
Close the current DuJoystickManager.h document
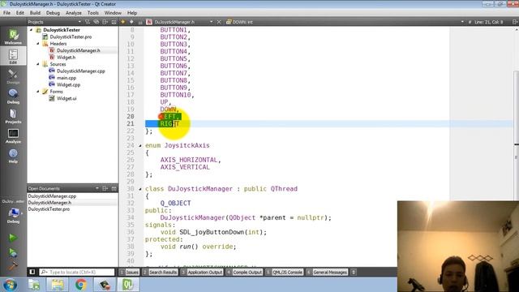point(219,22)
